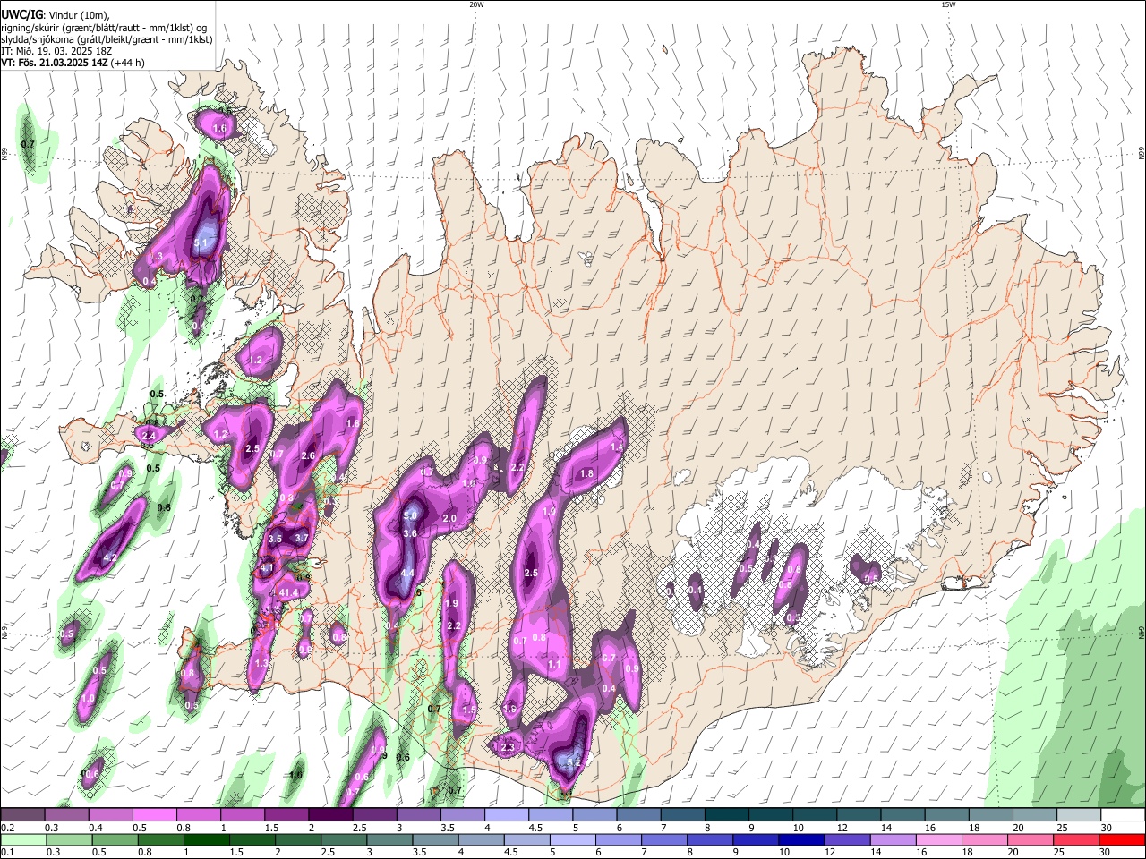
Task: Select the map value '2.4' on the Snæfellsnes peninsula
Action: click(x=149, y=436)
